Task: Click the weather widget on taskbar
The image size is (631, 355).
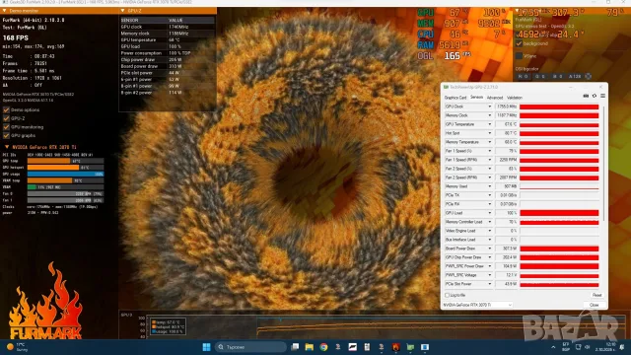Action: click(x=17, y=347)
